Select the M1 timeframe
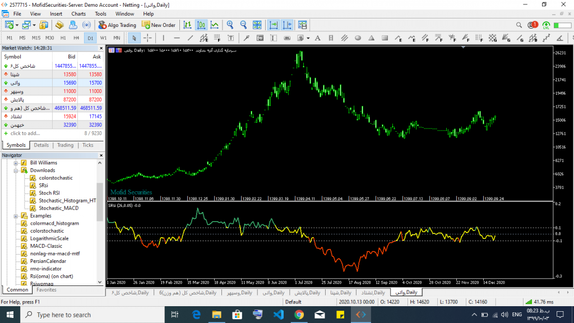This screenshot has width=574, height=323. coord(10,38)
